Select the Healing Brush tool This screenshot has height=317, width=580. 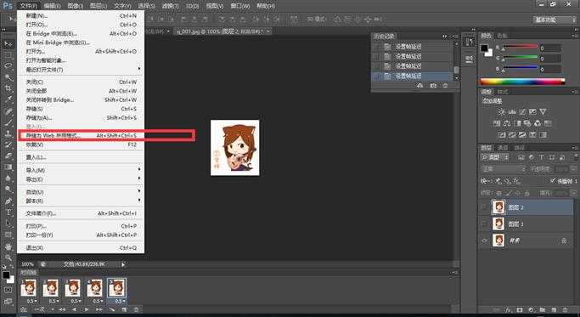point(8,111)
